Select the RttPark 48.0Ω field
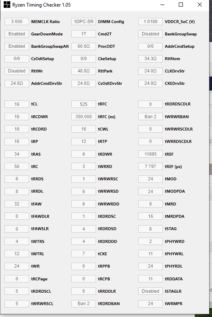 click(x=84, y=71)
